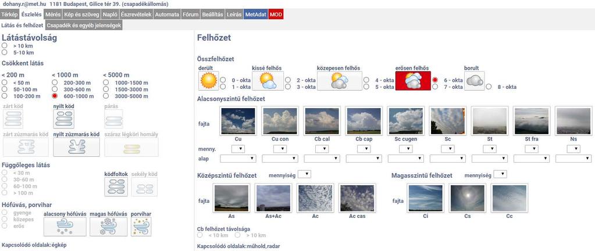Select the 'porvihar' dust storm icon
This screenshot has width=595, height=251.
click(x=141, y=227)
